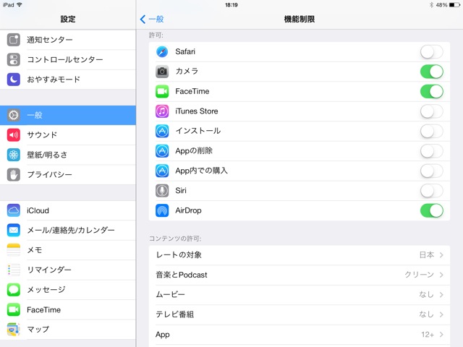Toggle the Install (インストール) switch

pos(431,131)
